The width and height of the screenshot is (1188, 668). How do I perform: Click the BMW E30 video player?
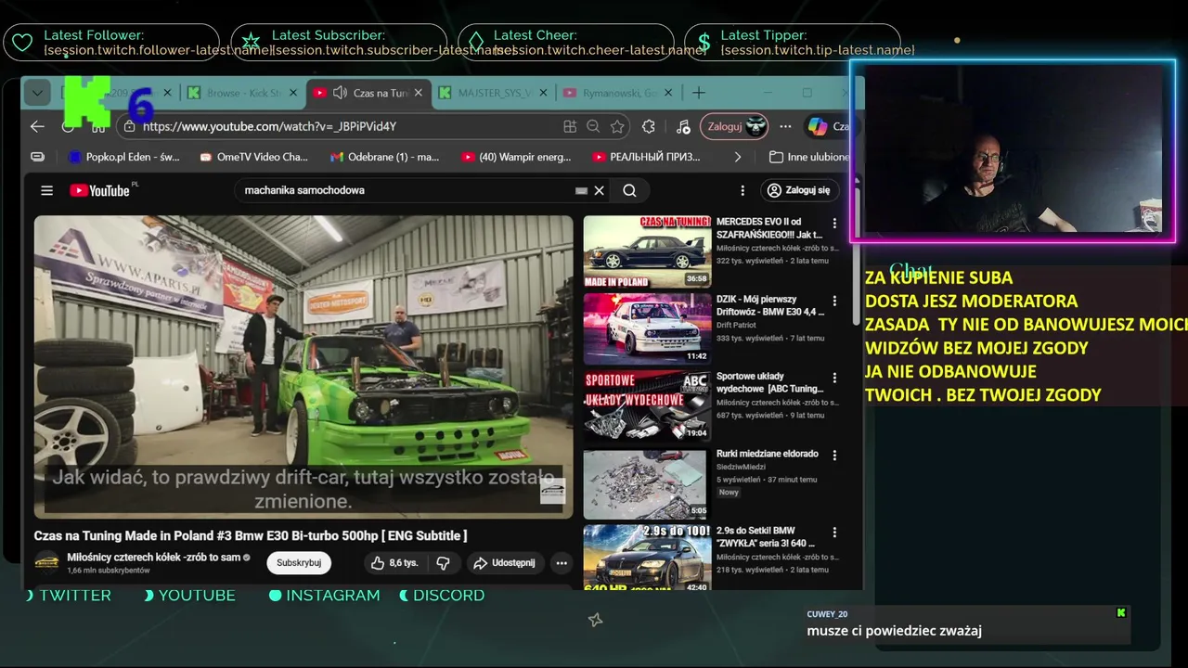coord(303,366)
